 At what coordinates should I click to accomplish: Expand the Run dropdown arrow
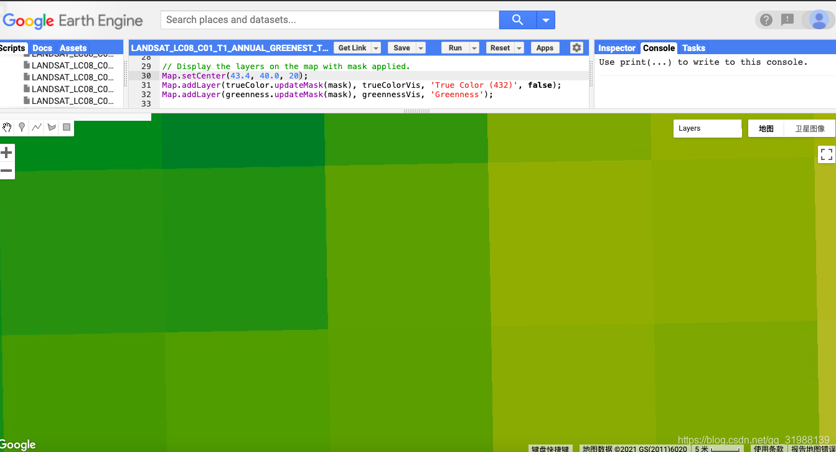tap(474, 48)
